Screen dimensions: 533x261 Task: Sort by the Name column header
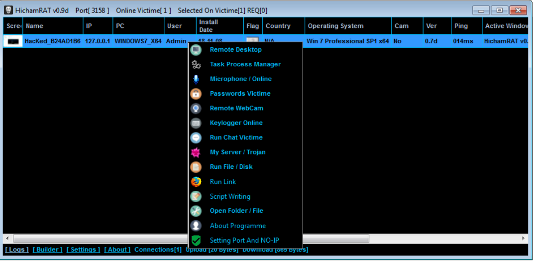click(x=53, y=26)
